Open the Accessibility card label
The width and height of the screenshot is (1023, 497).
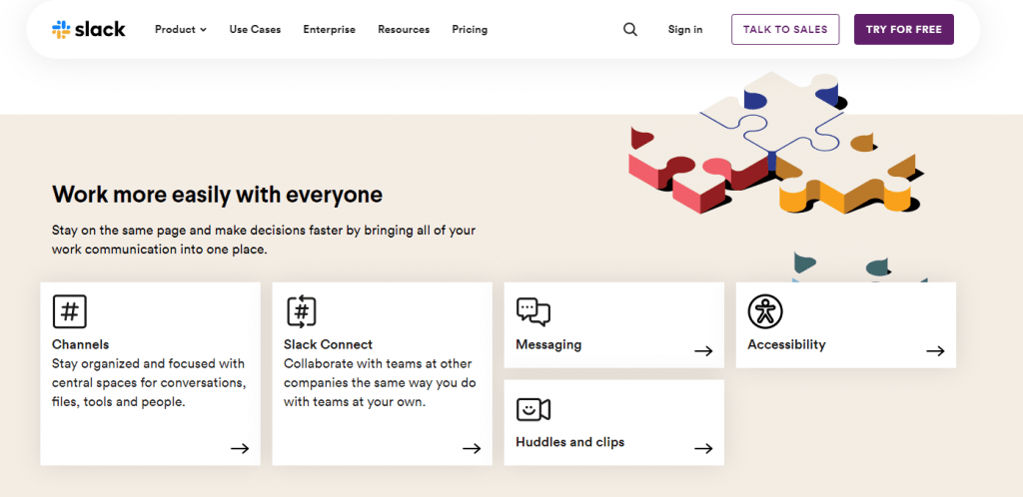787,344
